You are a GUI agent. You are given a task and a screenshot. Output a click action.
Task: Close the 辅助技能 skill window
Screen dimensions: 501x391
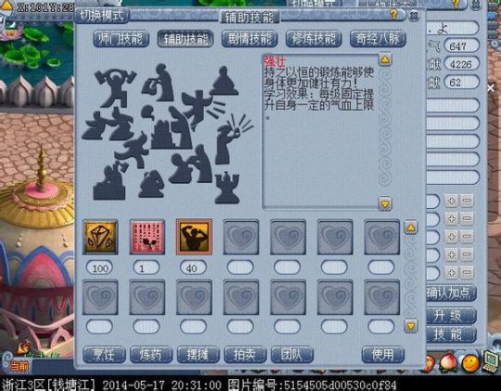point(414,16)
